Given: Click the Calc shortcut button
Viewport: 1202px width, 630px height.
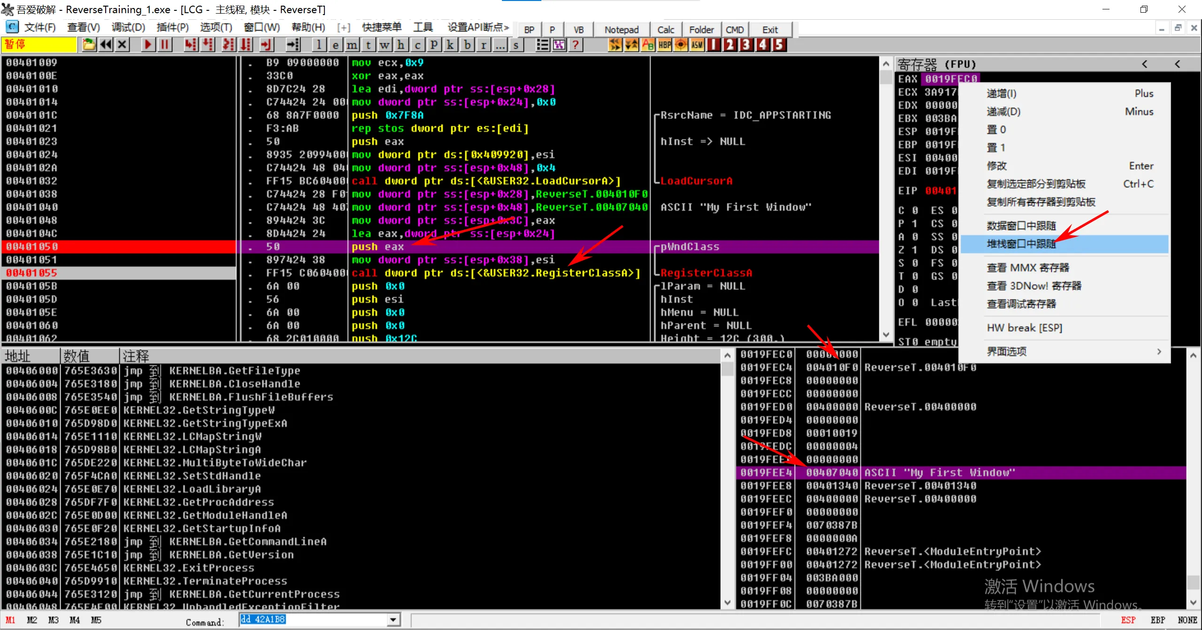Looking at the screenshot, I should click(665, 30).
